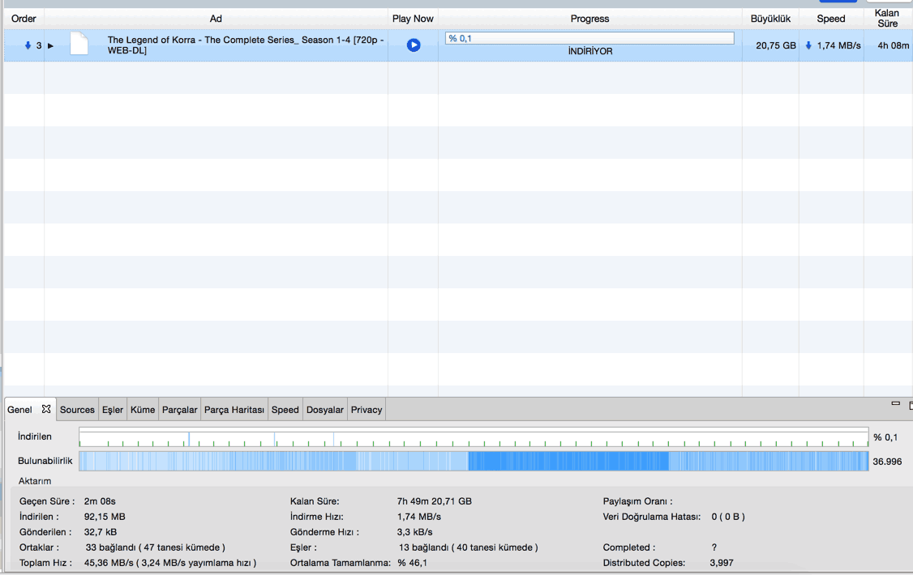
Task: Click the Paylaşım Oranı label
Action: point(637,501)
